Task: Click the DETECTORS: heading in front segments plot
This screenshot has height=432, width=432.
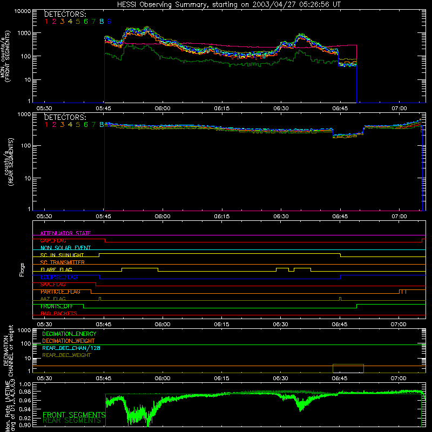Action: coord(65,14)
